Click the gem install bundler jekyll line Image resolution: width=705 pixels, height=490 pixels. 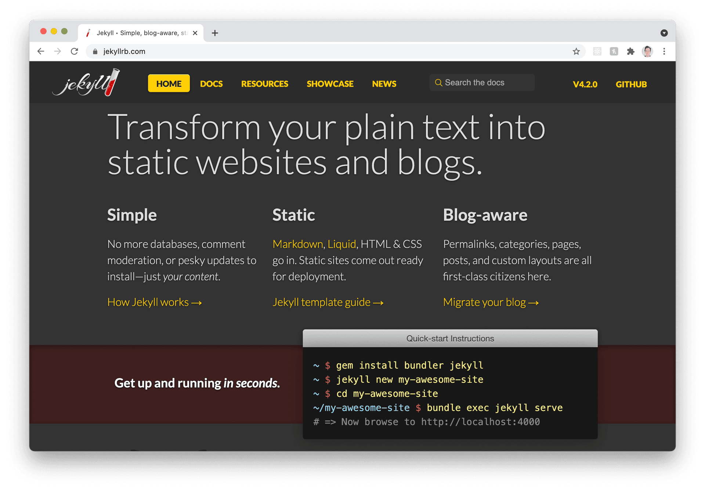point(398,365)
